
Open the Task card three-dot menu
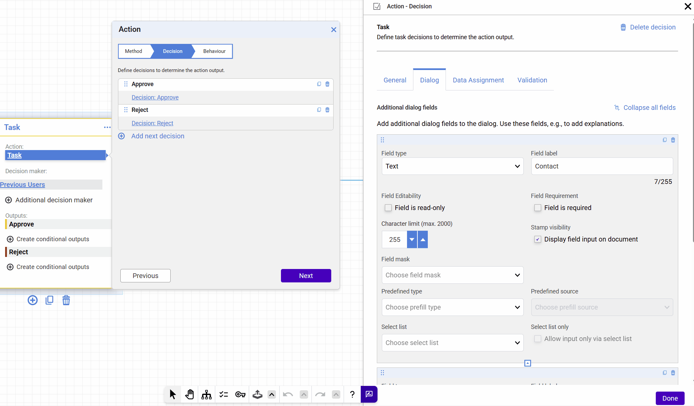pyautogui.click(x=107, y=127)
